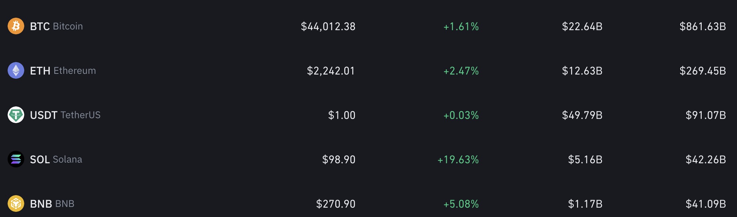737x217 pixels.
Task: Click the yellow BNB logo icon
Action: tap(16, 204)
